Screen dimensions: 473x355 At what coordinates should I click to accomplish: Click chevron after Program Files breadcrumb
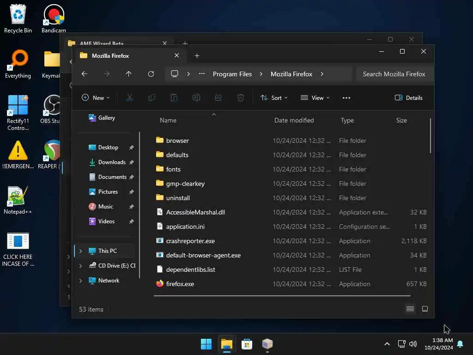click(x=261, y=74)
